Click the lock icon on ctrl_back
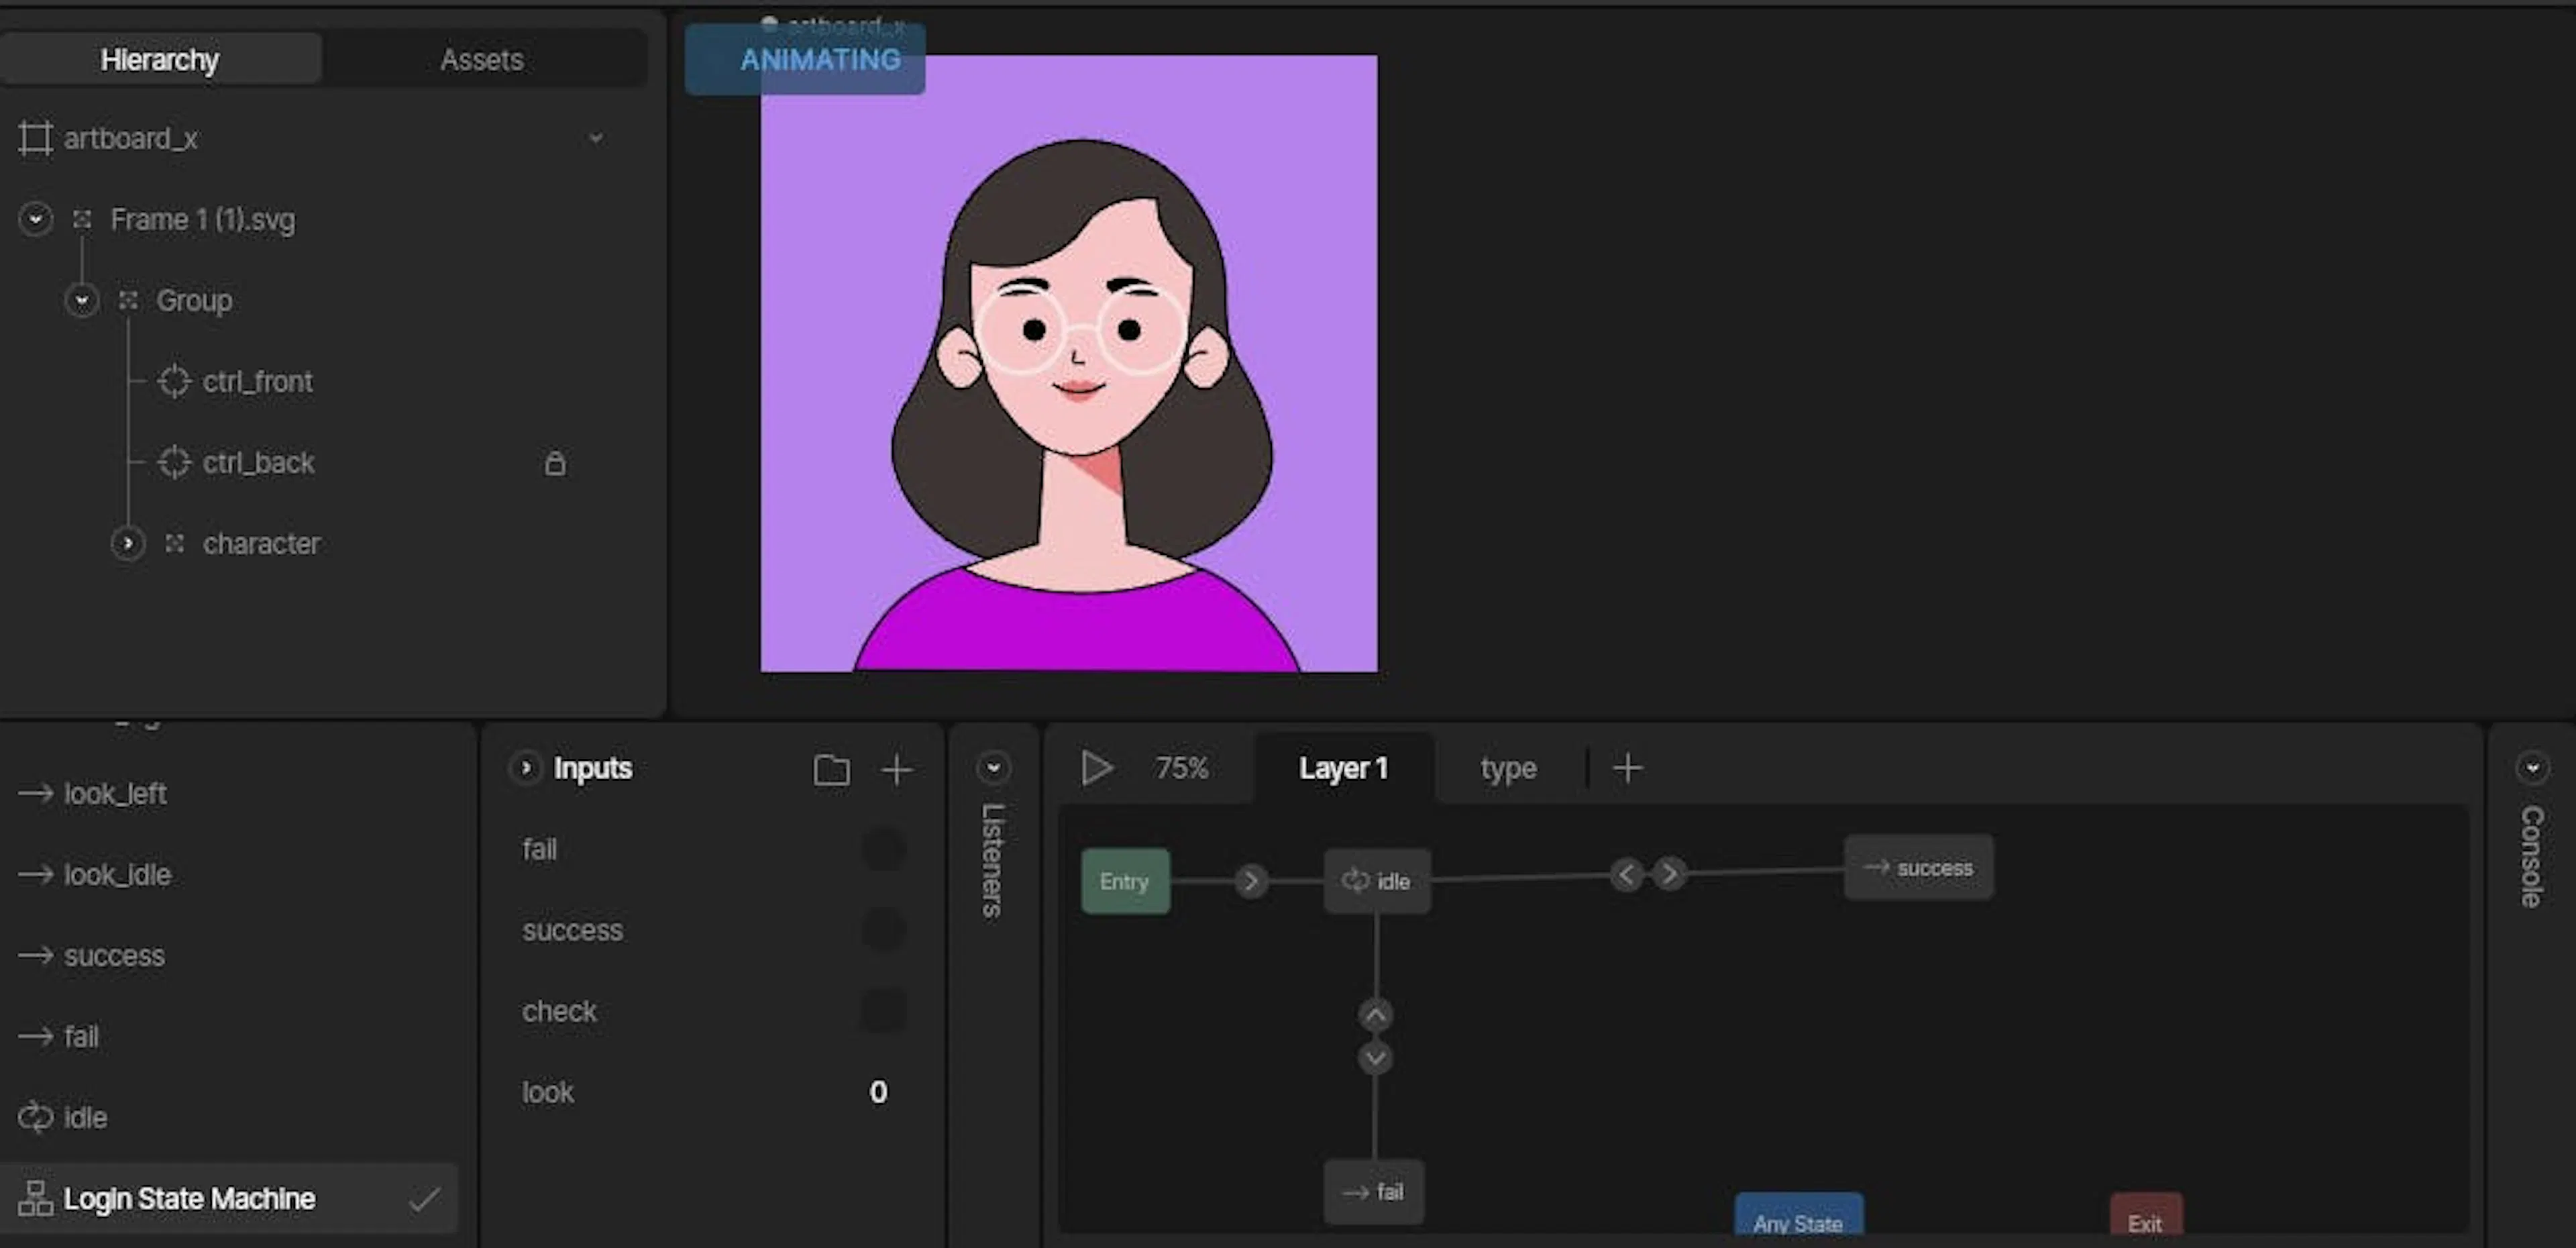Viewport: 2576px width, 1248px height. pos(555,462)
